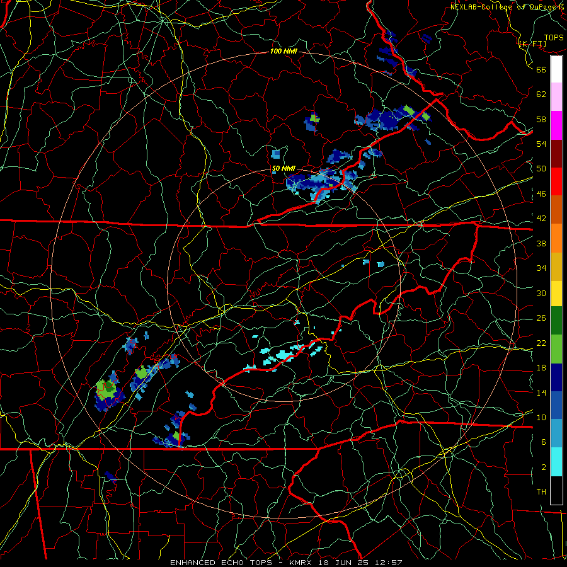
Task: Click the legend value "10"
Action: 541,417
